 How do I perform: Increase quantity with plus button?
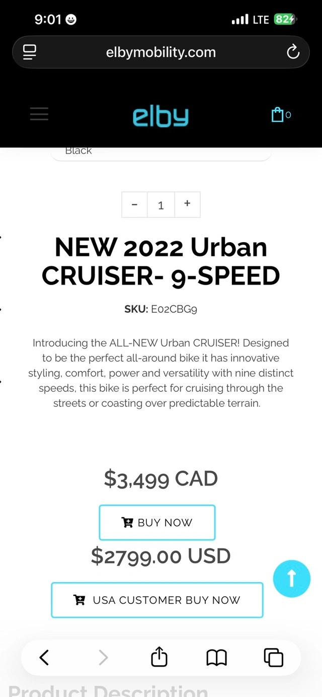click(187, 204)
